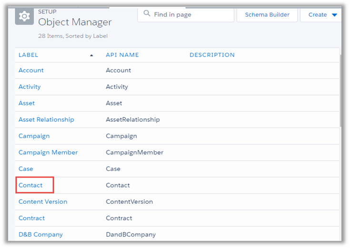Open the Activity object link
Image resolution: width=350 pixels, height=248 pixels.
pyautogui.click(x=30, y=87)
